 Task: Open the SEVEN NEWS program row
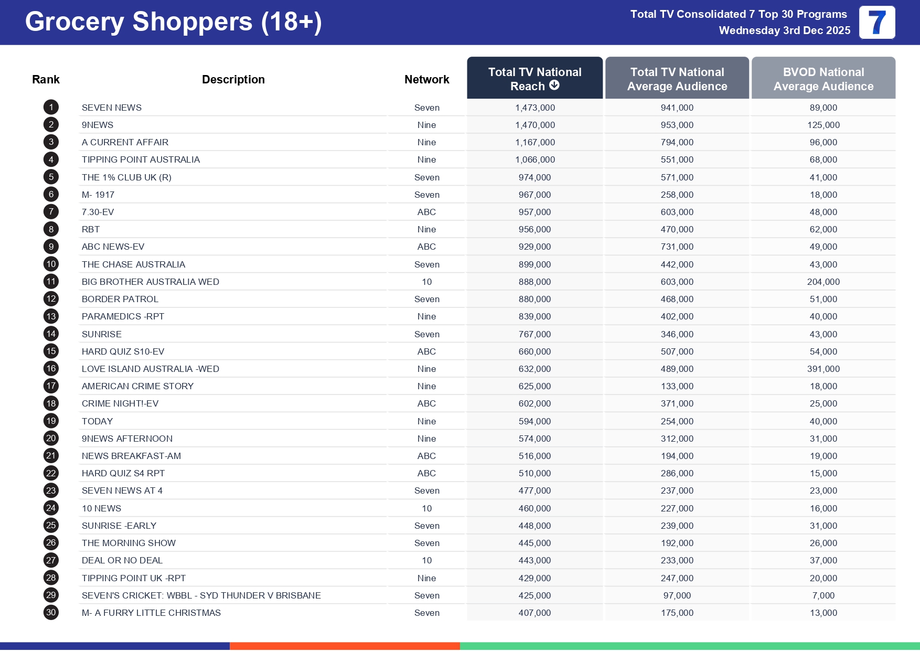click(x=112, y=108)
